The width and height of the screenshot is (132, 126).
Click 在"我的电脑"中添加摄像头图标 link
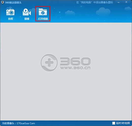(95, 2)
